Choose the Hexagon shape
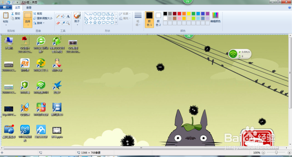The height and width of the screenshot is (157, 292). coord(99,18)
